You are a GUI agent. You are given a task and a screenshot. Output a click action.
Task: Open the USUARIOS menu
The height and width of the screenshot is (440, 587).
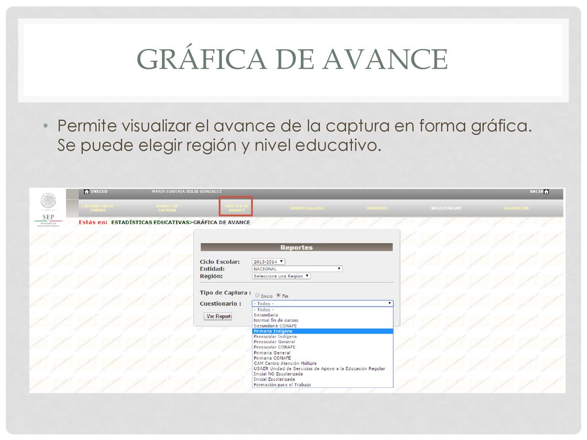point(377,208)
